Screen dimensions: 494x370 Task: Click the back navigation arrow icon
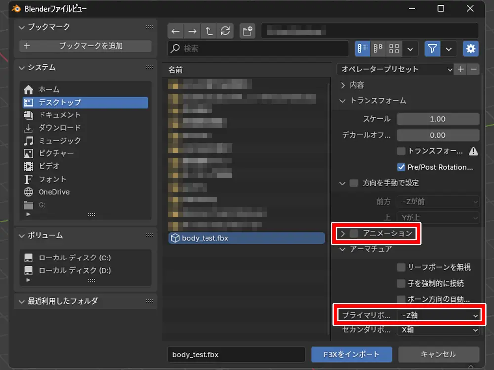point(176,31)
